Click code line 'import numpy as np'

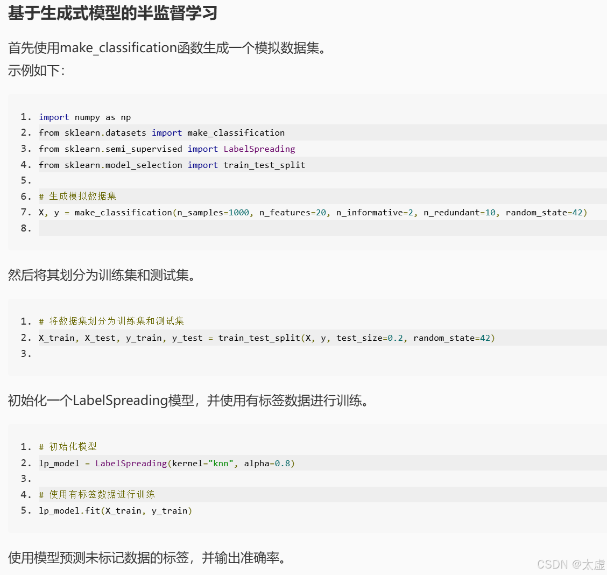coord(85,117)
